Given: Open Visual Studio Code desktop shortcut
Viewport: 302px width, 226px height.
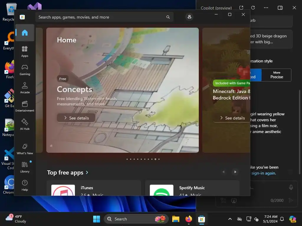Looking at the screenshot, I should tap(8, 159).
